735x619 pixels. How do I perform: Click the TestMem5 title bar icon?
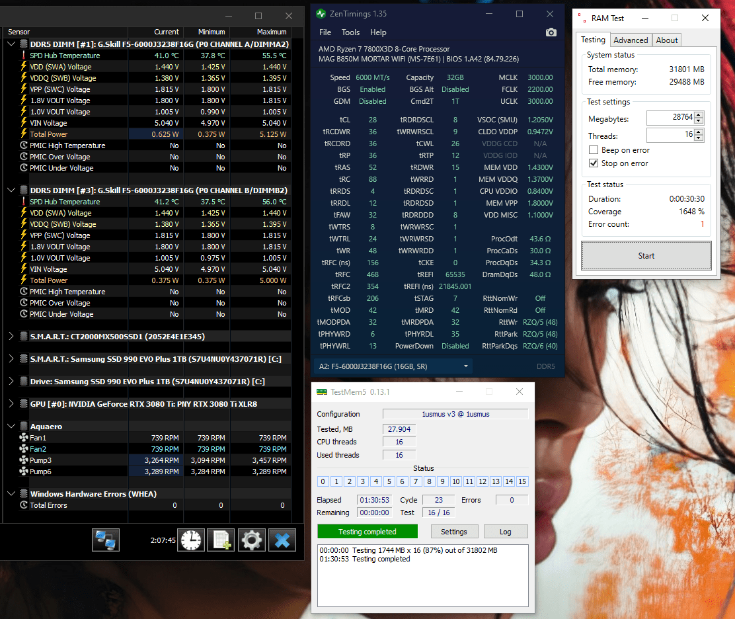(322, 392)
